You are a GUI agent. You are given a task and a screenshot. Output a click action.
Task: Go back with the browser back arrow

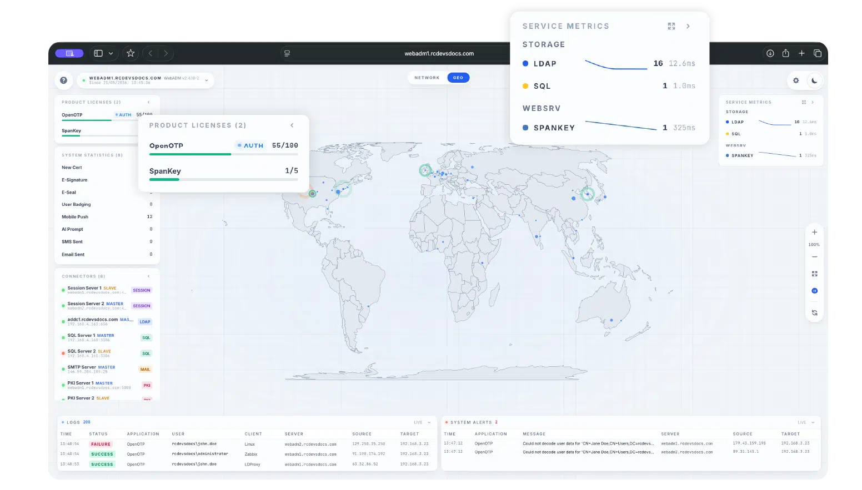tap(151, 53)
